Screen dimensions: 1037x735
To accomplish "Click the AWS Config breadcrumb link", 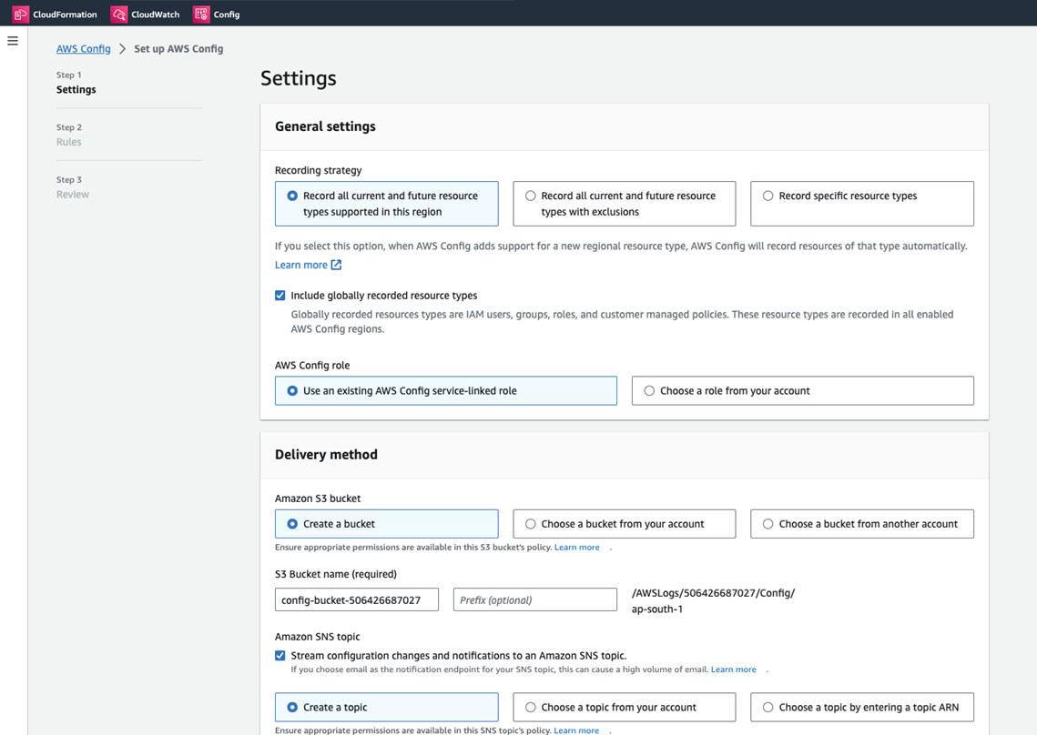I will coord(84,49).
